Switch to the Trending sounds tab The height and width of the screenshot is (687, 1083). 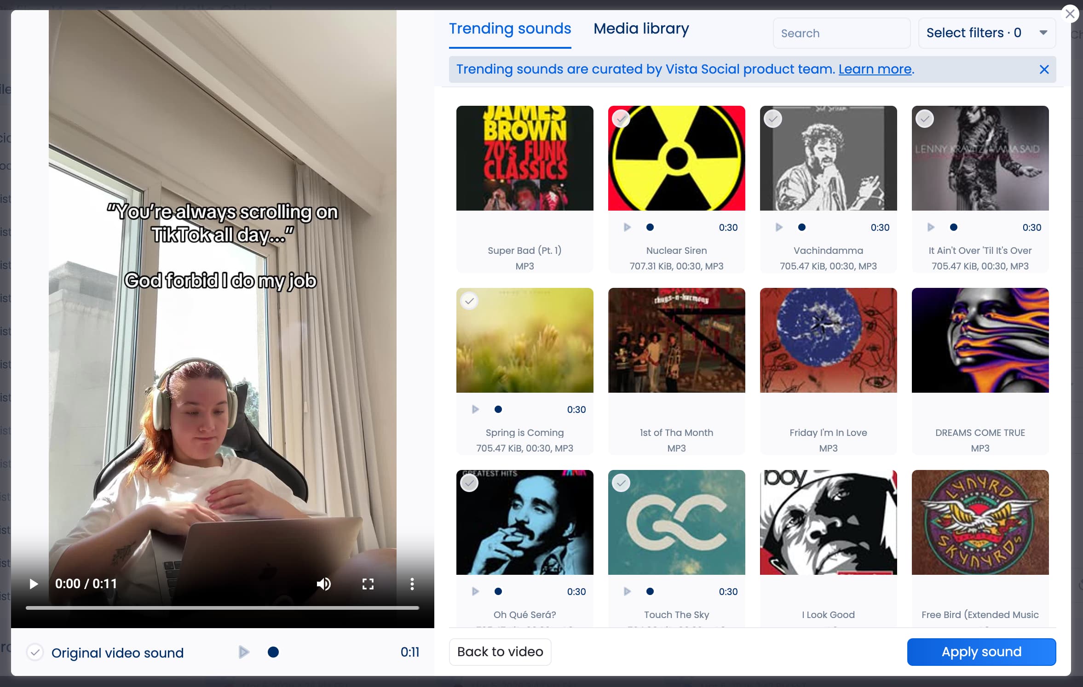tap(510, 29)
